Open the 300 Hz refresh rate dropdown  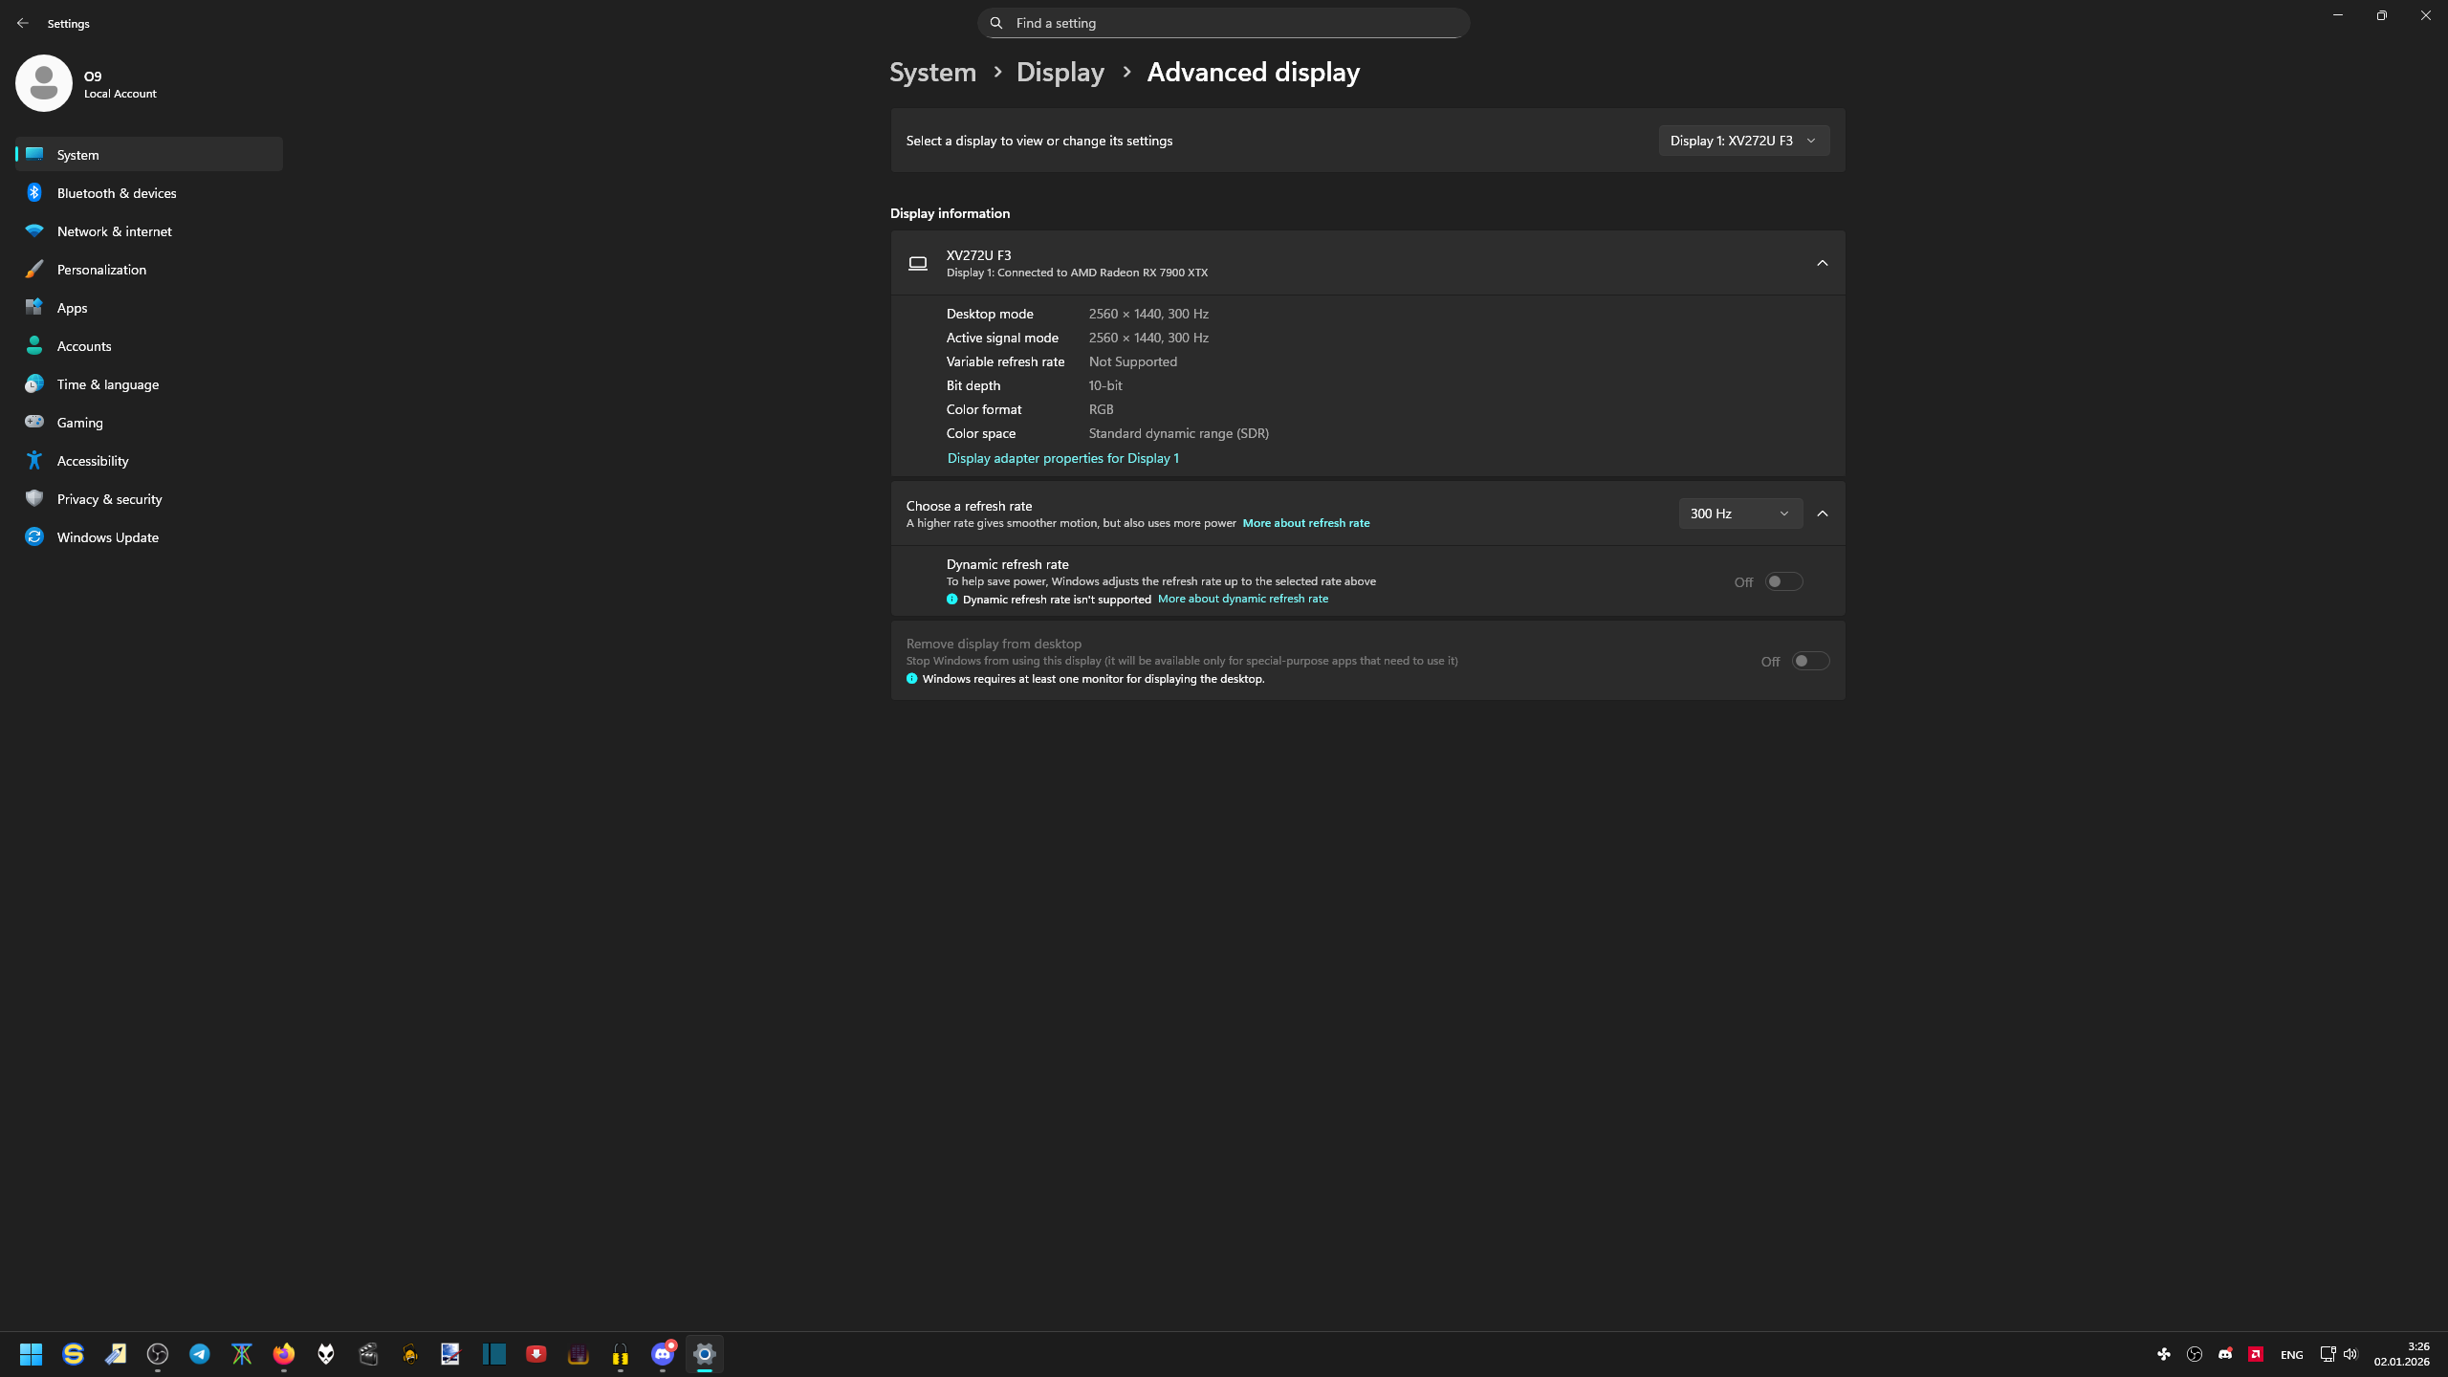(1738, 513)
